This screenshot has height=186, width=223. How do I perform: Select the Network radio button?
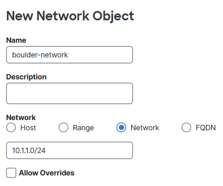[x=121, y=127]
